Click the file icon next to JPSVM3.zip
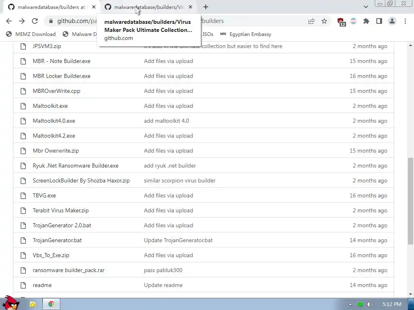Screen dimensions: 414x310 (x=23, y=46)
